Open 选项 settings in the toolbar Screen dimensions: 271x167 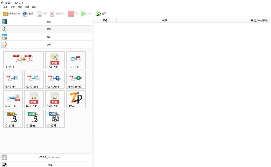[28, 14]
